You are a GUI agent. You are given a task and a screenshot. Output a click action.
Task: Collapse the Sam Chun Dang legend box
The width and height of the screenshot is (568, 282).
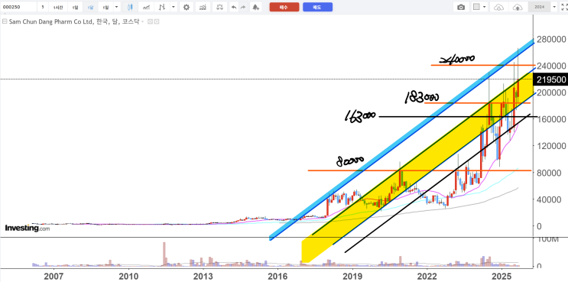tap(5, 21)
